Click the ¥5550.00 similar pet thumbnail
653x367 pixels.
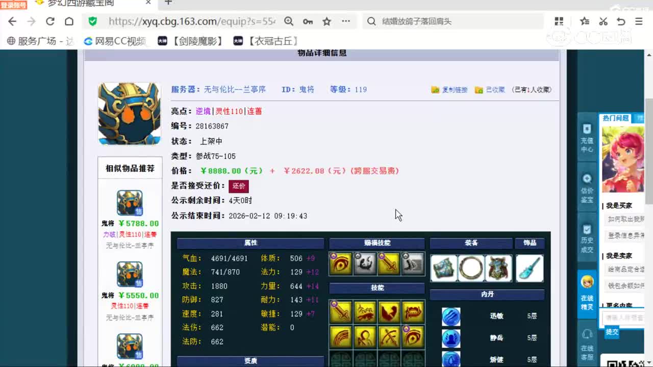pos(130,275)
